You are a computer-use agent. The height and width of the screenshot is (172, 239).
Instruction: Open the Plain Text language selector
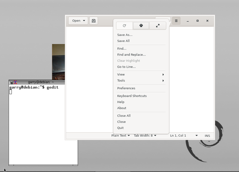[x=121, y=136]
